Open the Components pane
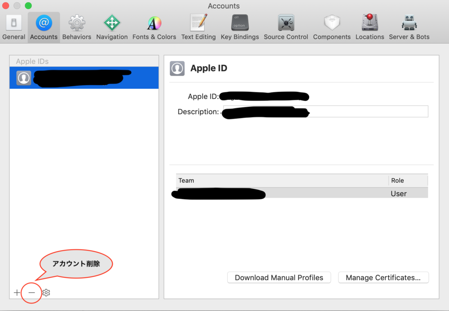Image resolution: width=449 pixels, height=311 pixels. pos(331,28)
